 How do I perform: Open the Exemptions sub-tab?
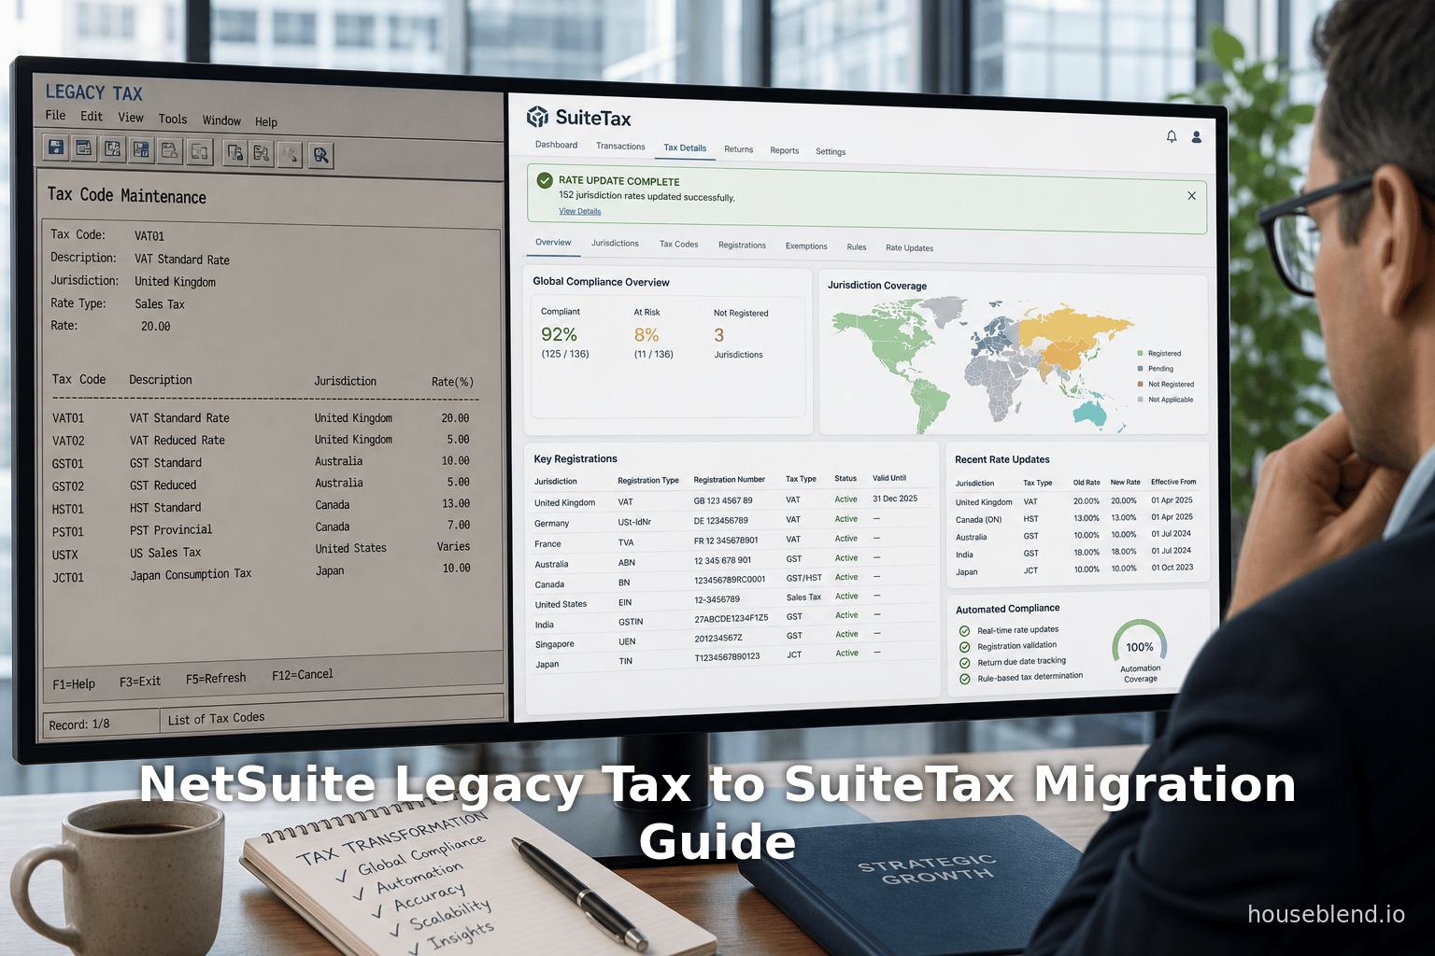coord(806,246)
